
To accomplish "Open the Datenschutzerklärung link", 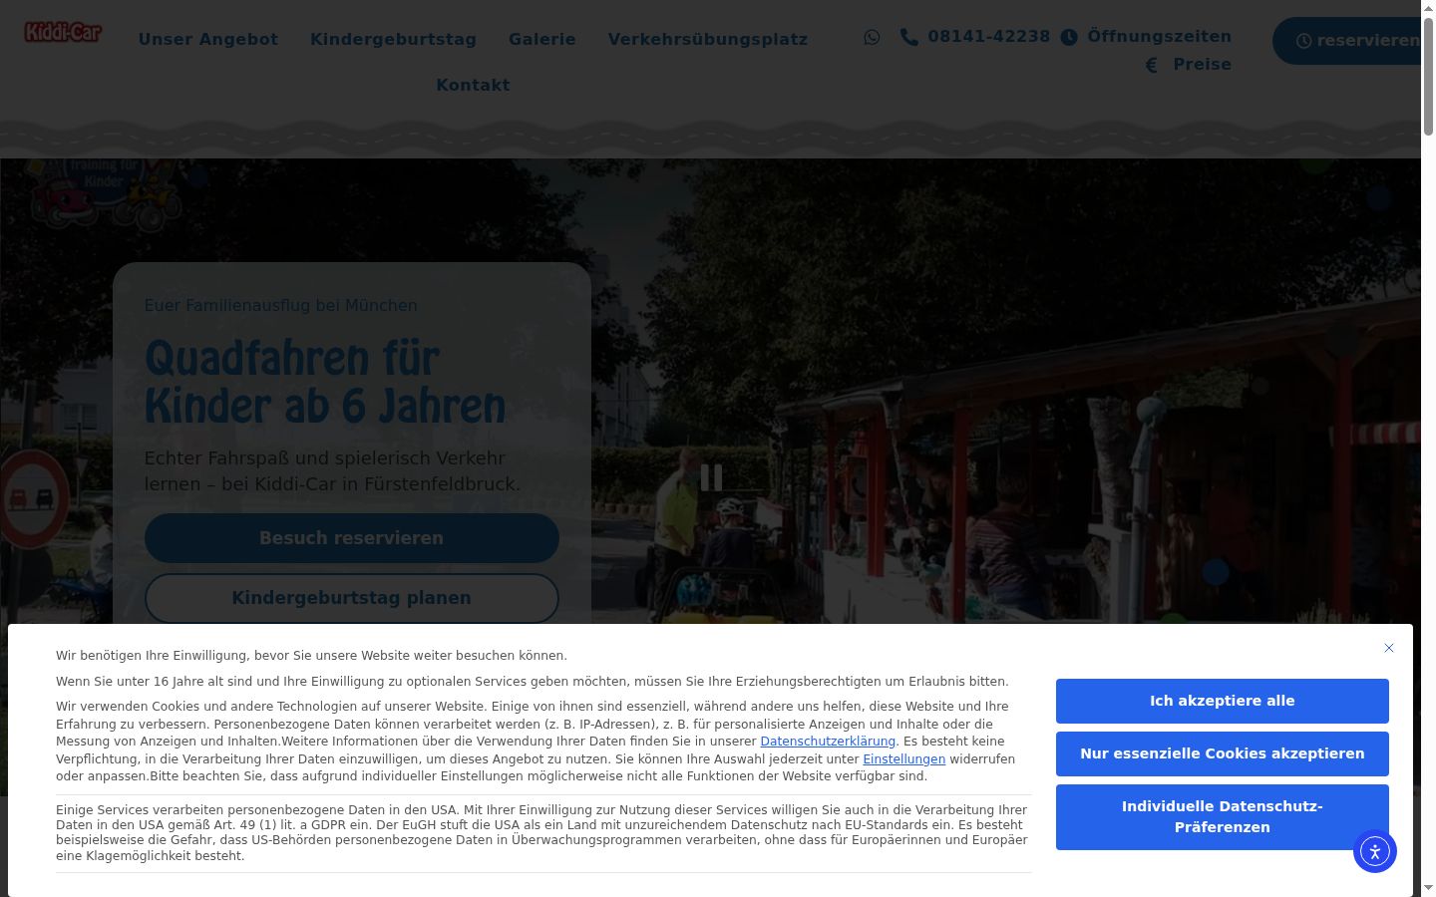I will click(828, 742).
